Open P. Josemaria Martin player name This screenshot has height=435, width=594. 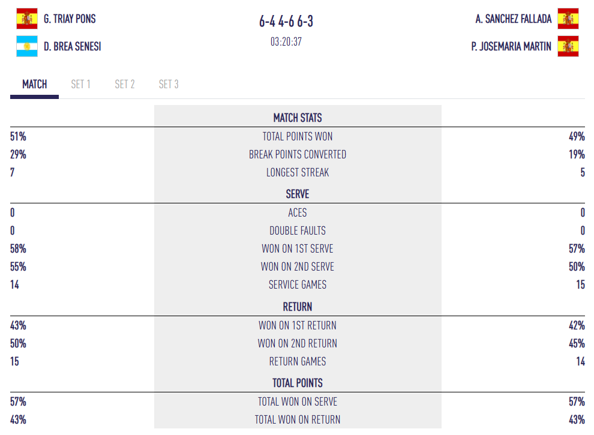click(x=511, y=46)
